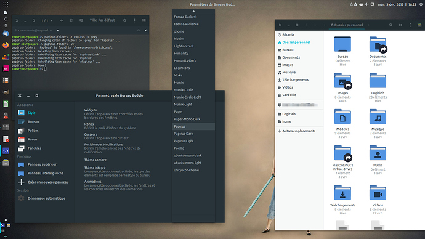Select the Logiciels folder icon

[378, 80]
